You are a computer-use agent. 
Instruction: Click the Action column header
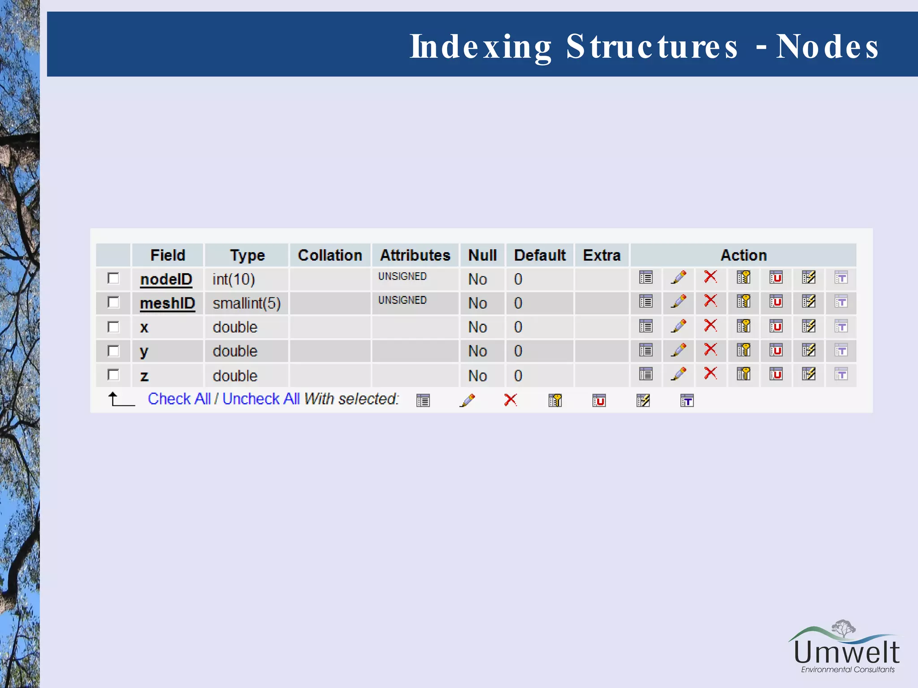pyautogui.click(x=744, y=255)
